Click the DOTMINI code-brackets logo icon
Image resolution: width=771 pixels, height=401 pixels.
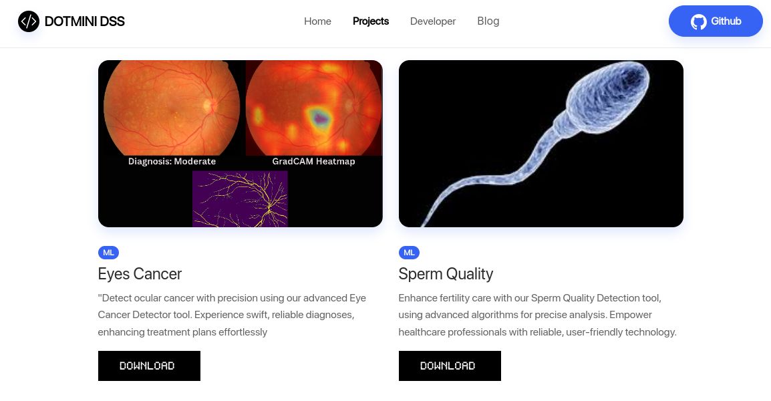pyautogui.click(x=29, y=21)
